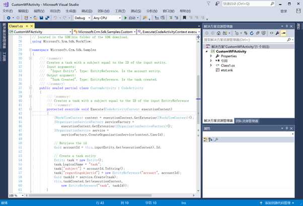303x206 pixels.
Task: Click the Alphabetical sort icon in Properties panel
Action: 210,139
